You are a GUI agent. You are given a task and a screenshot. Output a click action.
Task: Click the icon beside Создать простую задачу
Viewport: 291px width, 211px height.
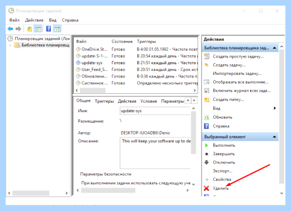point(206,56)
